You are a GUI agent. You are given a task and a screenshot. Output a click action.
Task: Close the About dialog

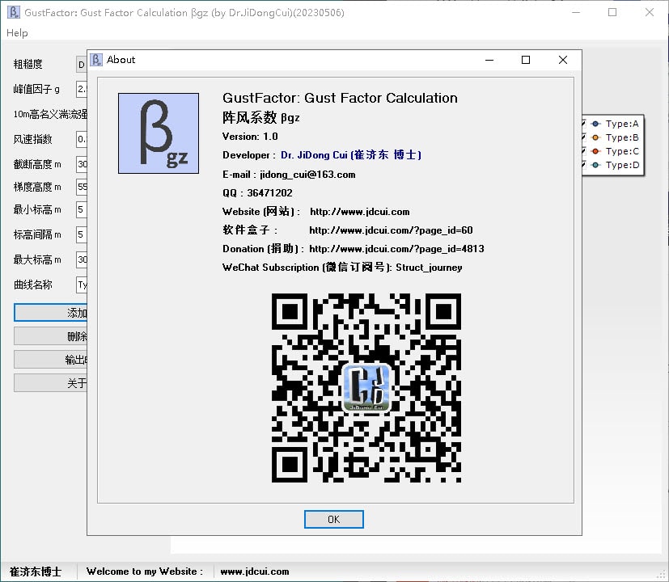[x=563, y=60]
